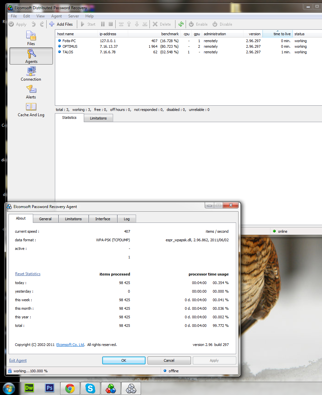
Task: Sort by version column header
Action: (x=253, y=34)
